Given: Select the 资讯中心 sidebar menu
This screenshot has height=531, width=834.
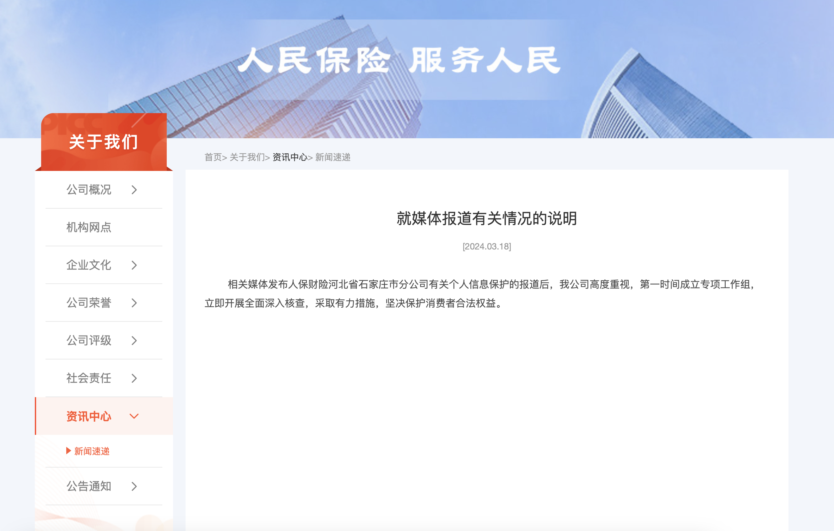Looking at the screenshot, I should pos(104,416).
